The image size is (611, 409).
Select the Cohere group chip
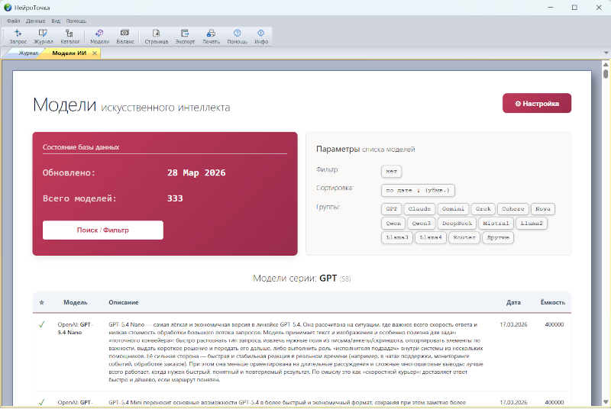[512, 209]
